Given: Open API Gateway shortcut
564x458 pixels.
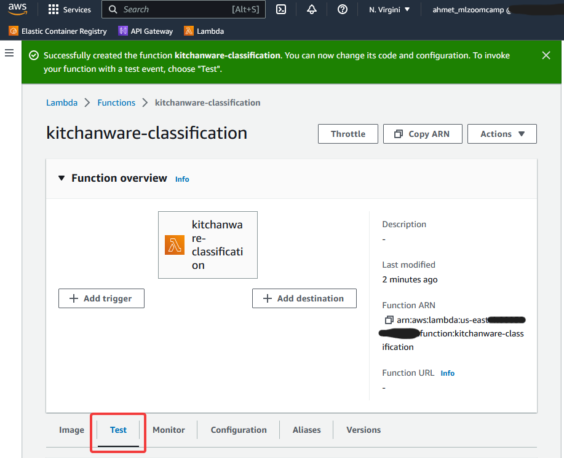Looking at the screenshot, I should tap(146, 31).
